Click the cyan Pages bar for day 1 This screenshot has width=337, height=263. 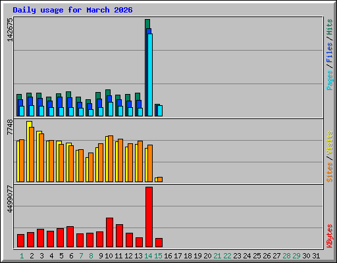point(22,111)
